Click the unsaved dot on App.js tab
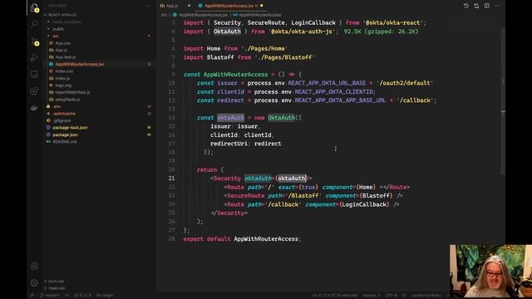This screenshot has height=299, width=532. coord(189,6)
